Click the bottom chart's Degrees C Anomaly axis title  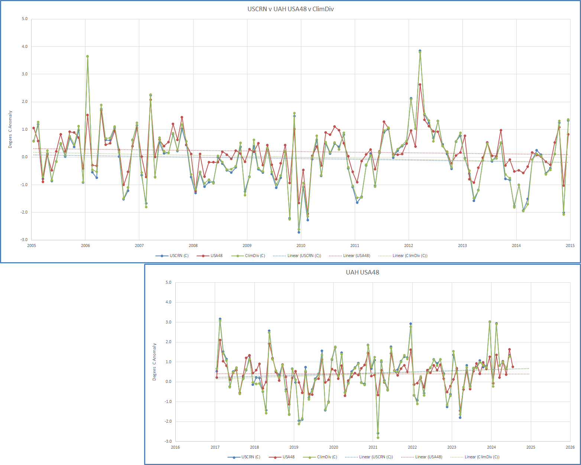click(x=155, y=362)
